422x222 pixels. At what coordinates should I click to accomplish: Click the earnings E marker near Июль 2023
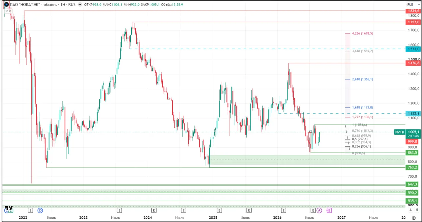click(119, 210)
